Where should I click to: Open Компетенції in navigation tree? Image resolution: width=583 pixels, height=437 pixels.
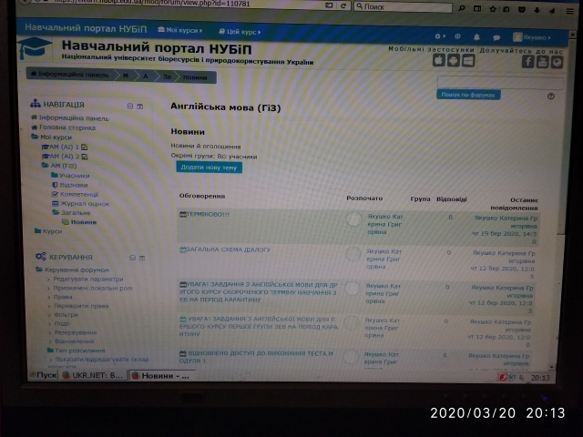pyautogui.click(x=79, y=194)
